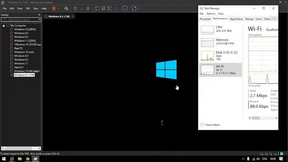Viewport: 288px width, 162px height.
Task: Select the Memory performance item
Action: point(220,42)
